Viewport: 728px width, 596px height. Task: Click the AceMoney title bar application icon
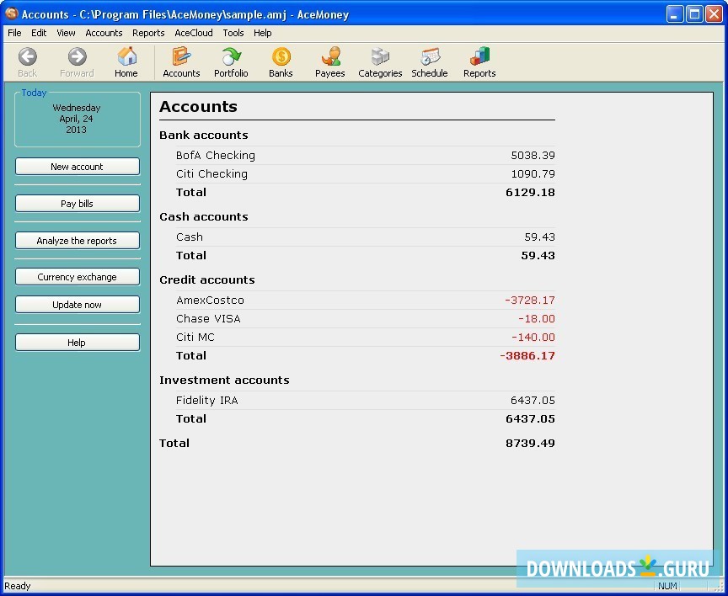11,14
